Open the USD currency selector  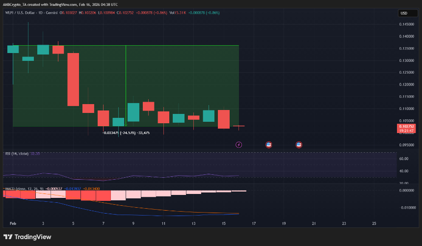[404, 13]
